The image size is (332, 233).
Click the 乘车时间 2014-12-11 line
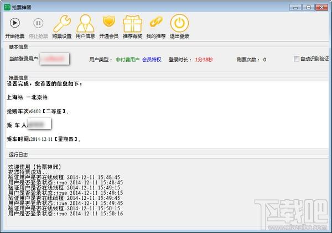pos(44,139)
